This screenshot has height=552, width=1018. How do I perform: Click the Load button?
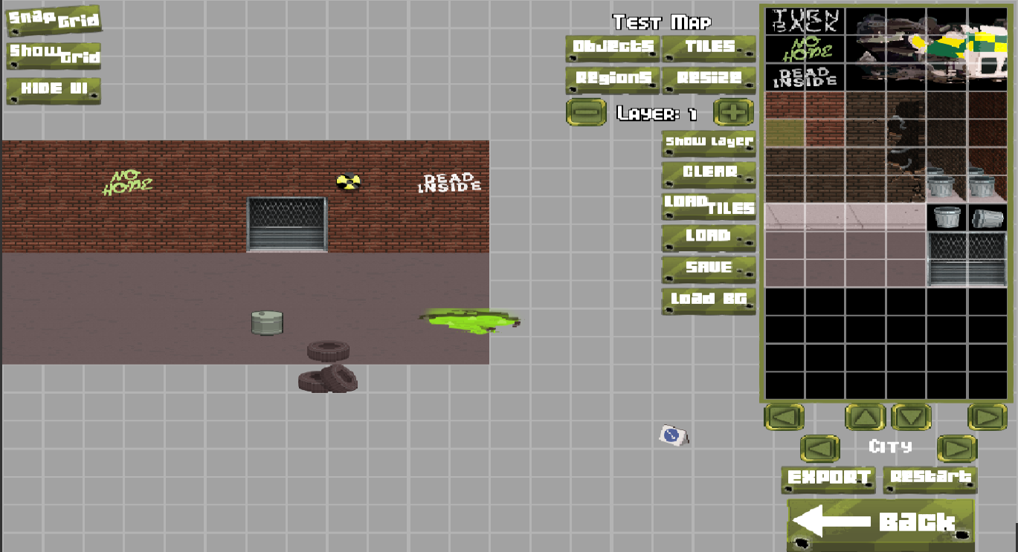coord(709,238)
